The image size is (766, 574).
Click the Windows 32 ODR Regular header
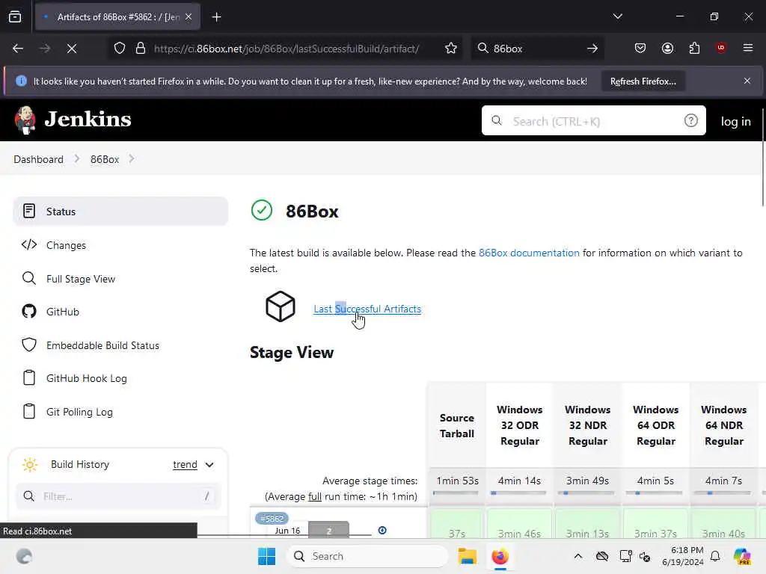[x=520, y=425]
